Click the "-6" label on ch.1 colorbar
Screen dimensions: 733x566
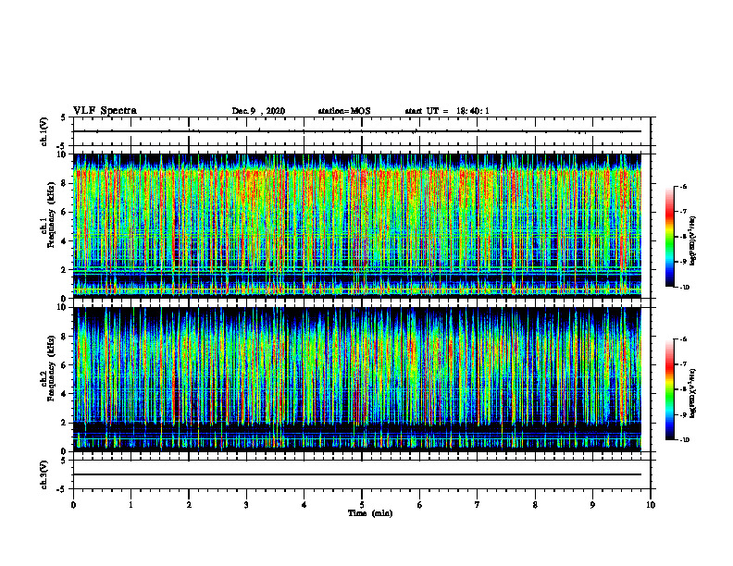click(683, 187)
